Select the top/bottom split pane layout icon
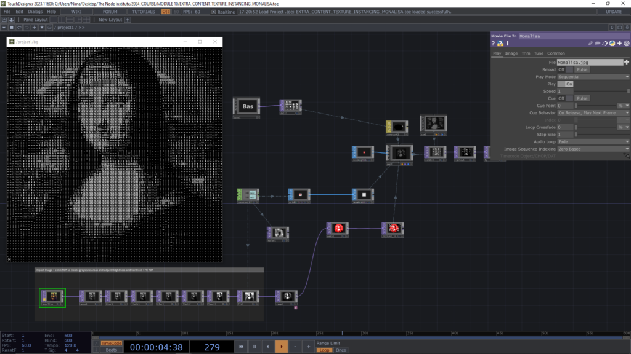 tap(70, 20)
